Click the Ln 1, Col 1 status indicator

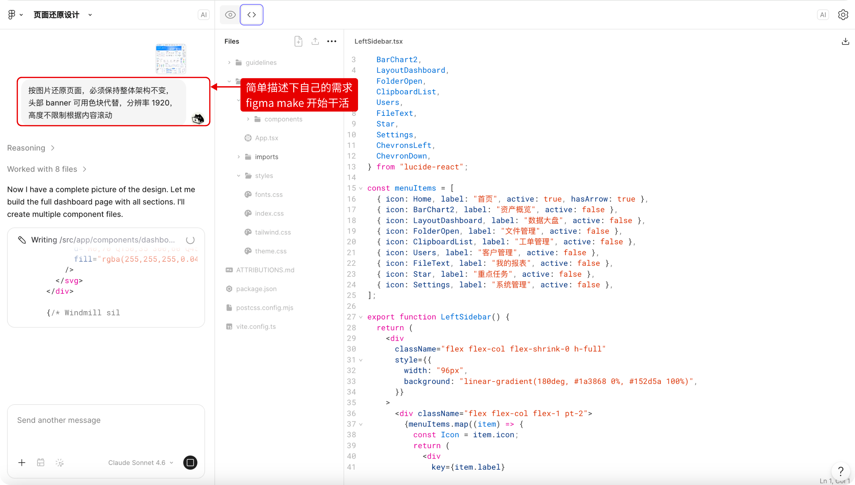pos(835,481)
